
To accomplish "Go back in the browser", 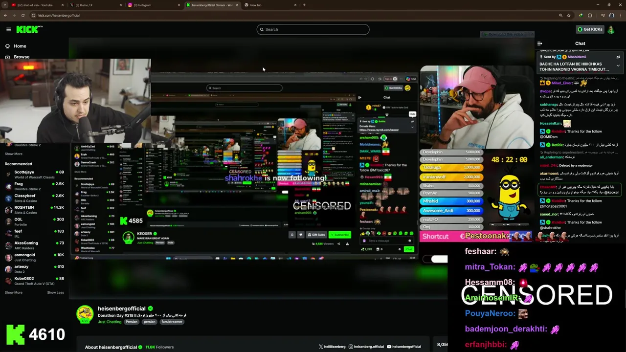I will [5, 15].
